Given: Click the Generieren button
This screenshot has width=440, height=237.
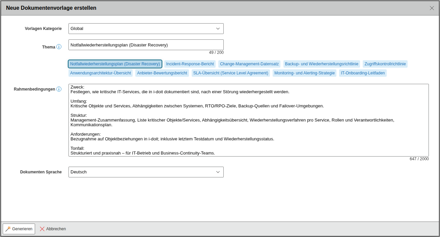Looking at the screenshot, I should pyautogui.click(x=19, y=229).
